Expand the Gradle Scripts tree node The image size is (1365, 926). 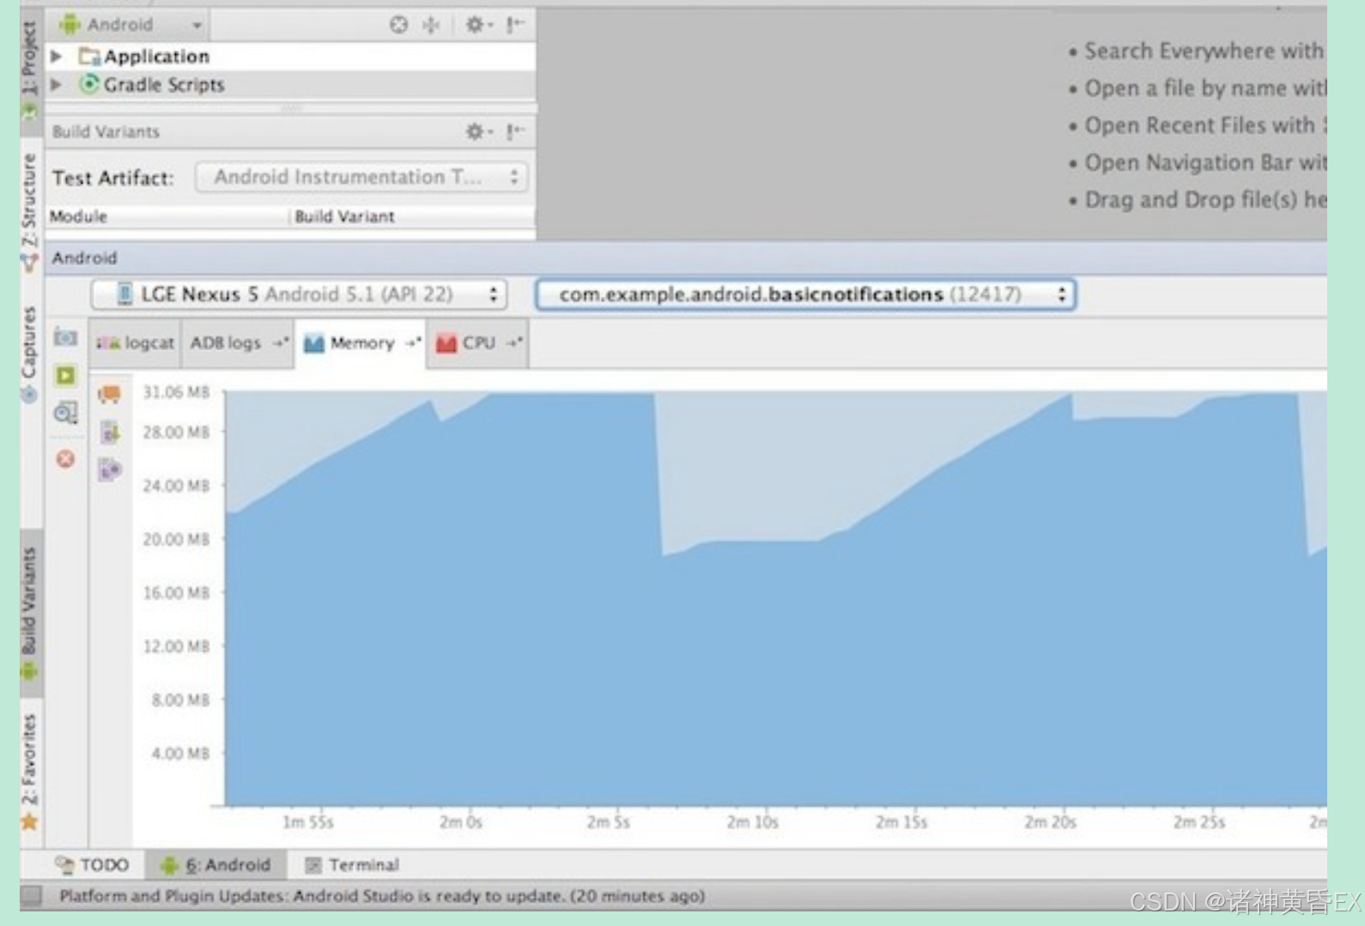pyautogui.click(x=57, y=85)
